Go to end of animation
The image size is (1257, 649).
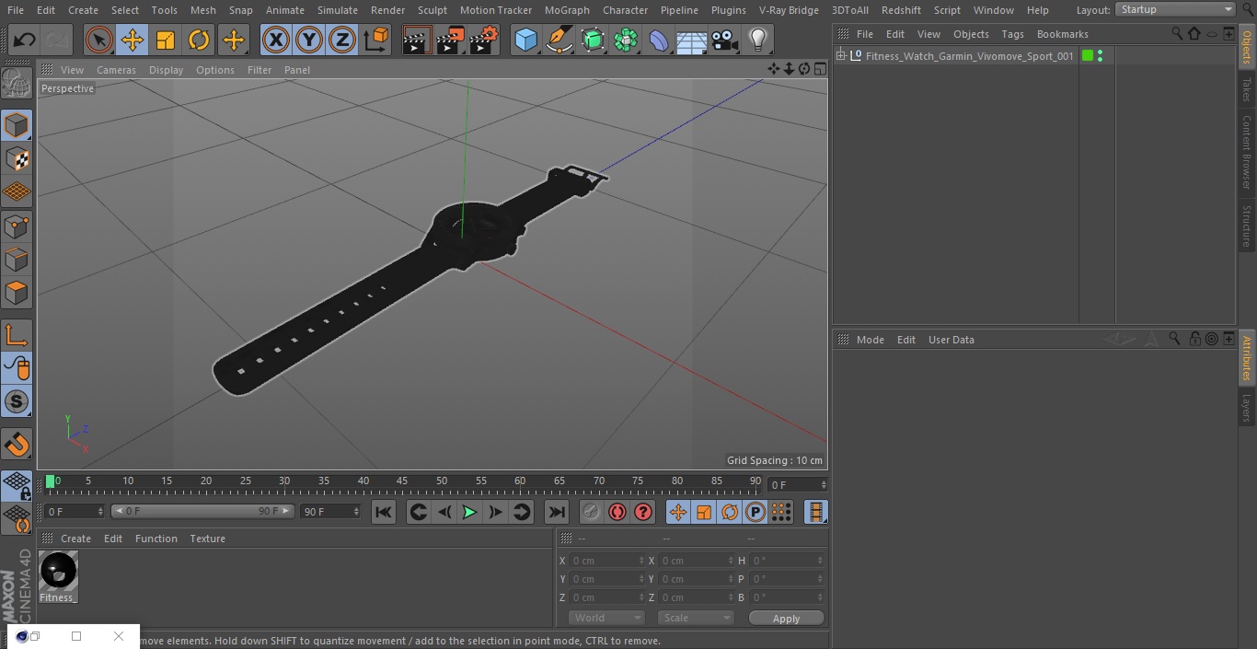(x=557, y=512)
